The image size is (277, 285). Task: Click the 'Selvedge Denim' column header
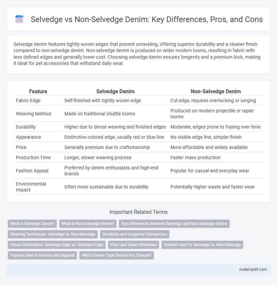coord(115,91)
